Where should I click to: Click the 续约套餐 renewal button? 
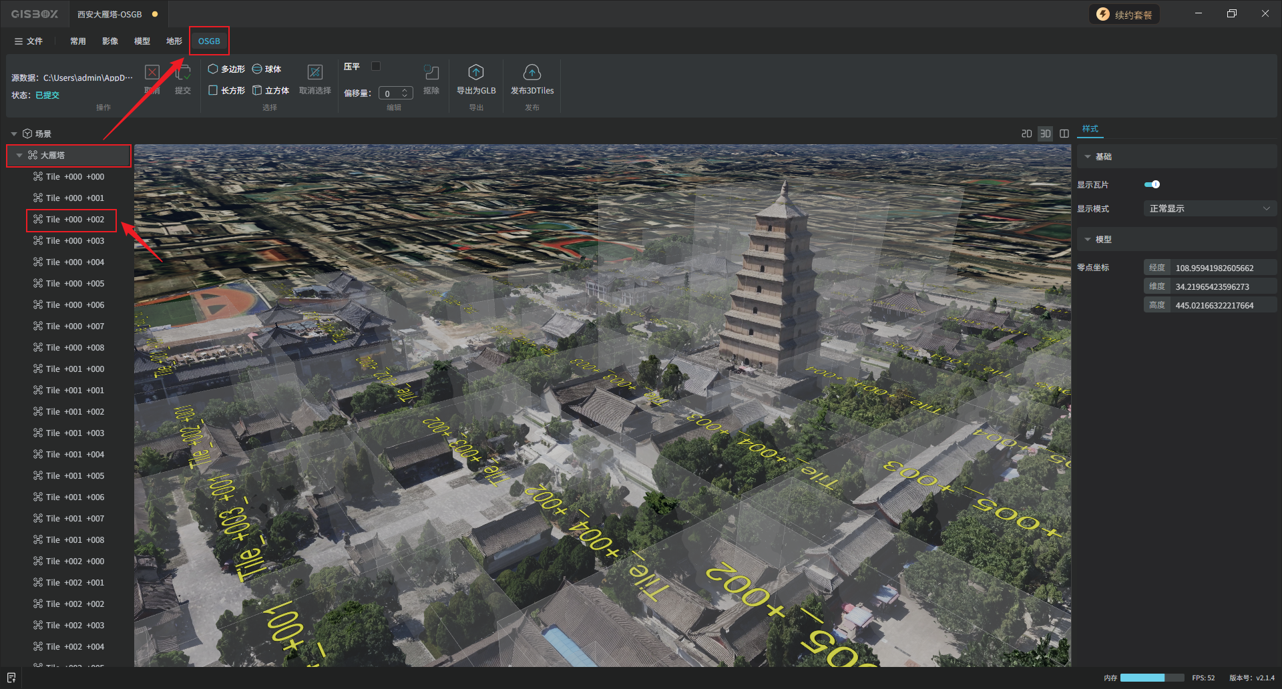tap(1124, 15)
